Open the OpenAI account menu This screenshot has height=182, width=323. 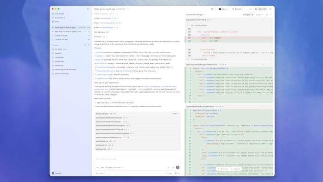click(56, 173)
